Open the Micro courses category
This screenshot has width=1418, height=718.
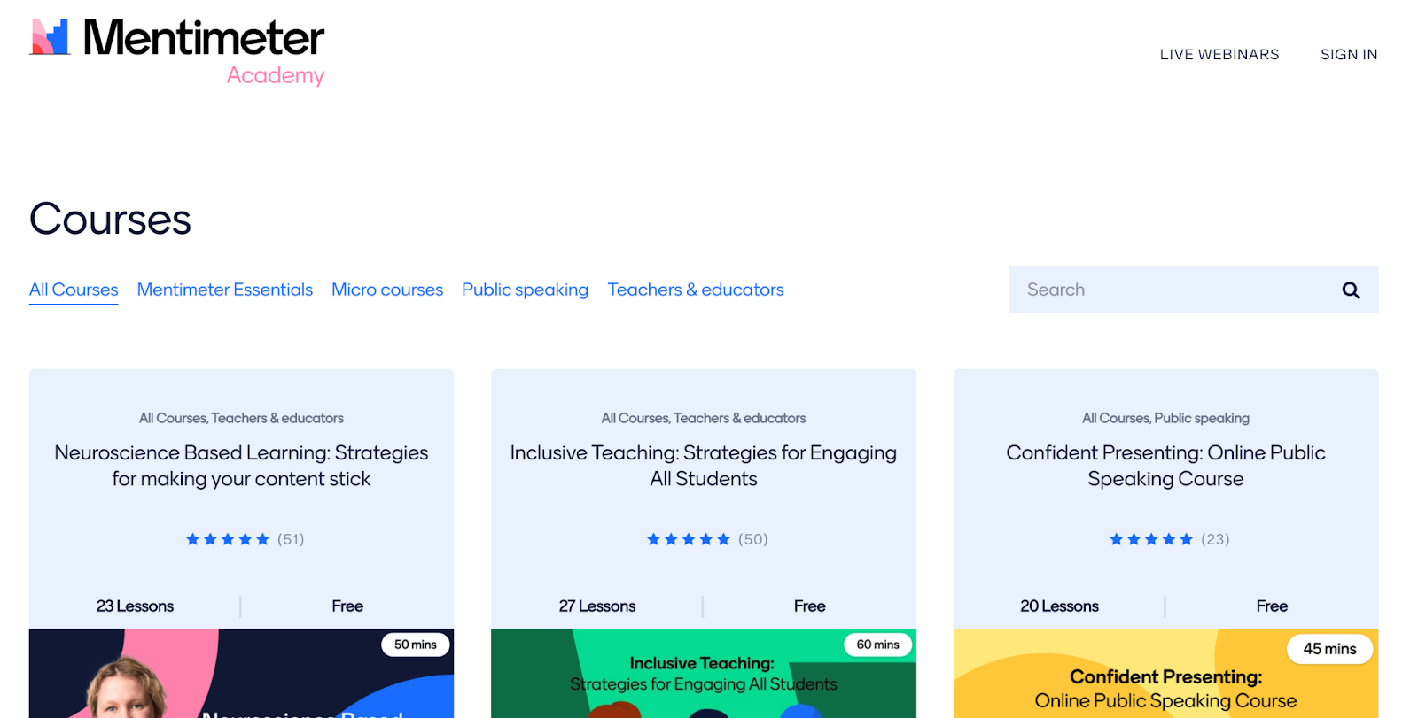point(387,290)
